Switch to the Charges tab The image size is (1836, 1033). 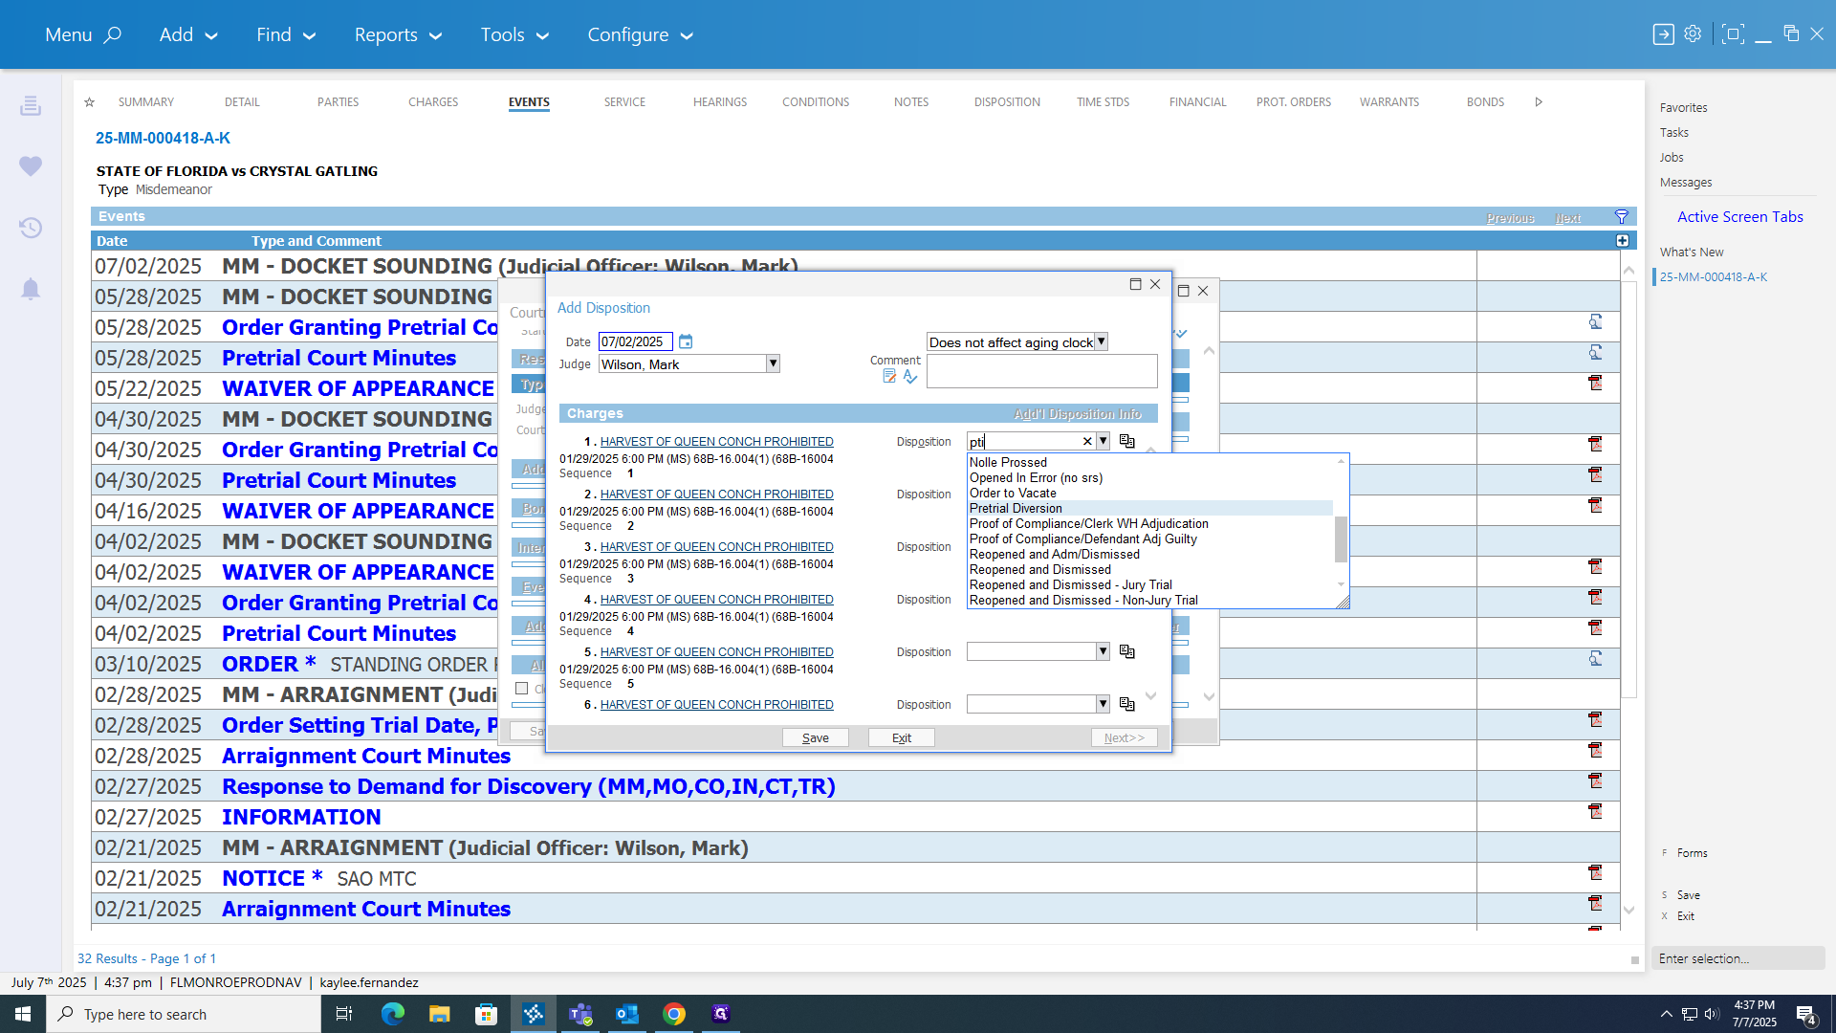(433, 102)
